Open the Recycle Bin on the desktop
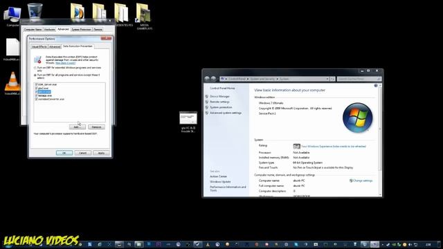 (35, 12)
